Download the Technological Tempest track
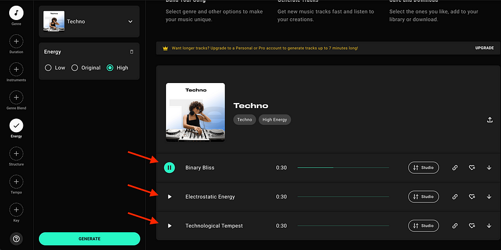 pos(489,226)
